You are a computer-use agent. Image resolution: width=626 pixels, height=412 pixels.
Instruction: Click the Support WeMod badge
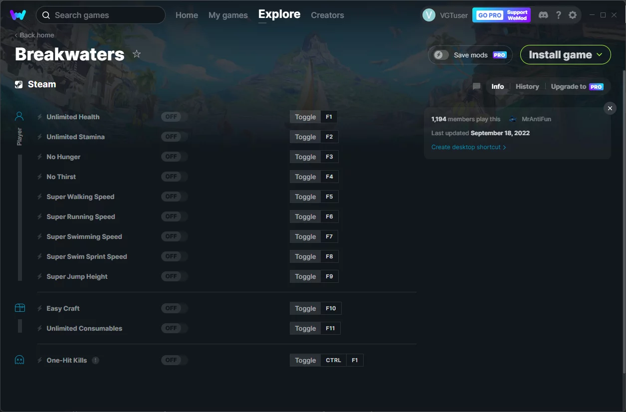pos(517,15)
